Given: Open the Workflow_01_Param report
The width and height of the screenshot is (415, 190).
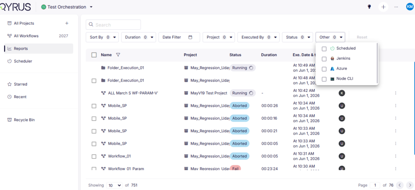Looking at the screenshot, I should (126, 168).
